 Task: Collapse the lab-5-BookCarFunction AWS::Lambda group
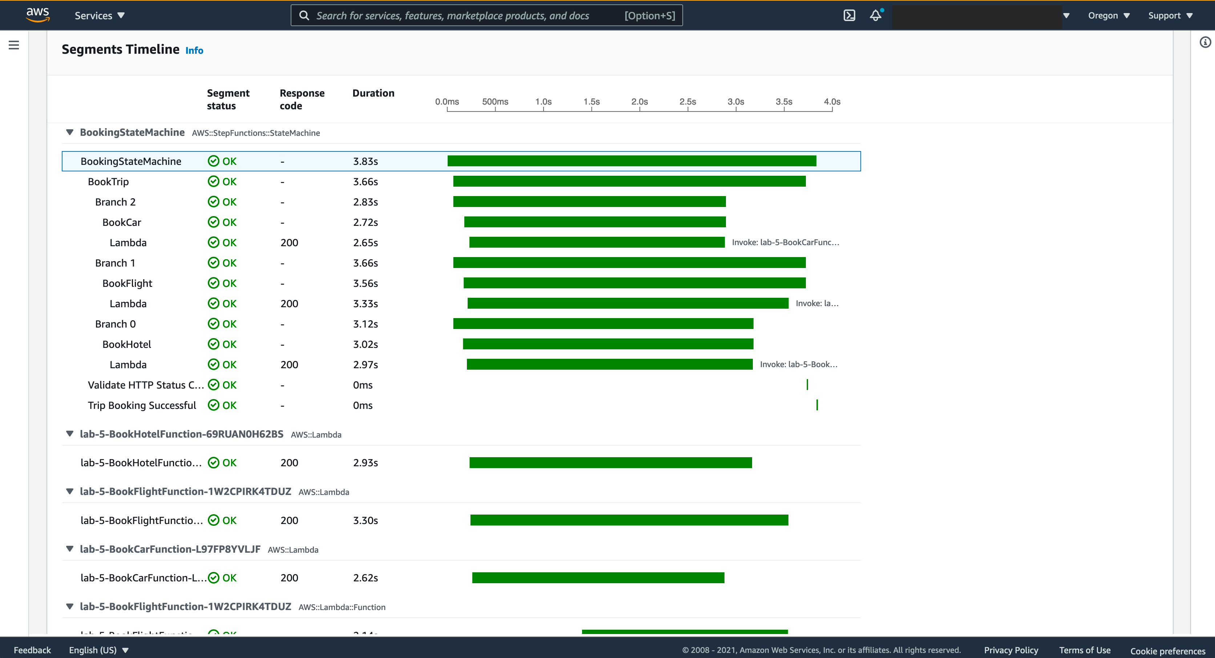[70, 549]
